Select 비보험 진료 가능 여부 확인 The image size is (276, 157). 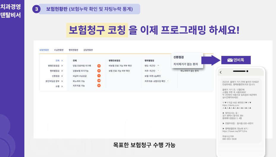coord(120,66)
